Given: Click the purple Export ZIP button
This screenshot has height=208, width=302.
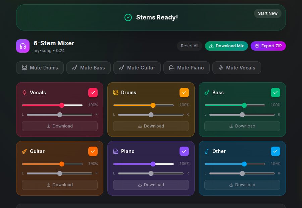Looking at the screenshot, I should pos(268,46).
